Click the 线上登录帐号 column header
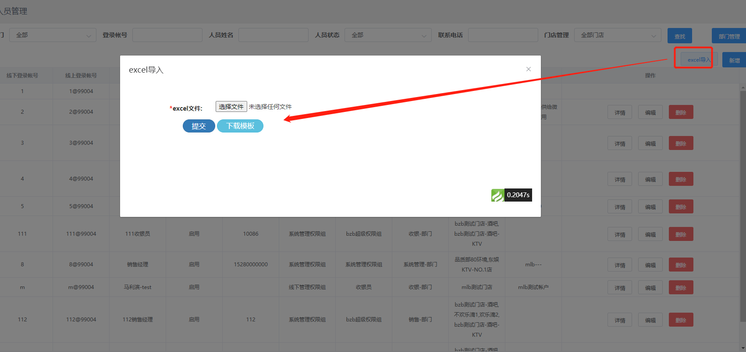Image resolution: width=746 pixels, height=352 pixels. (81, 76)
